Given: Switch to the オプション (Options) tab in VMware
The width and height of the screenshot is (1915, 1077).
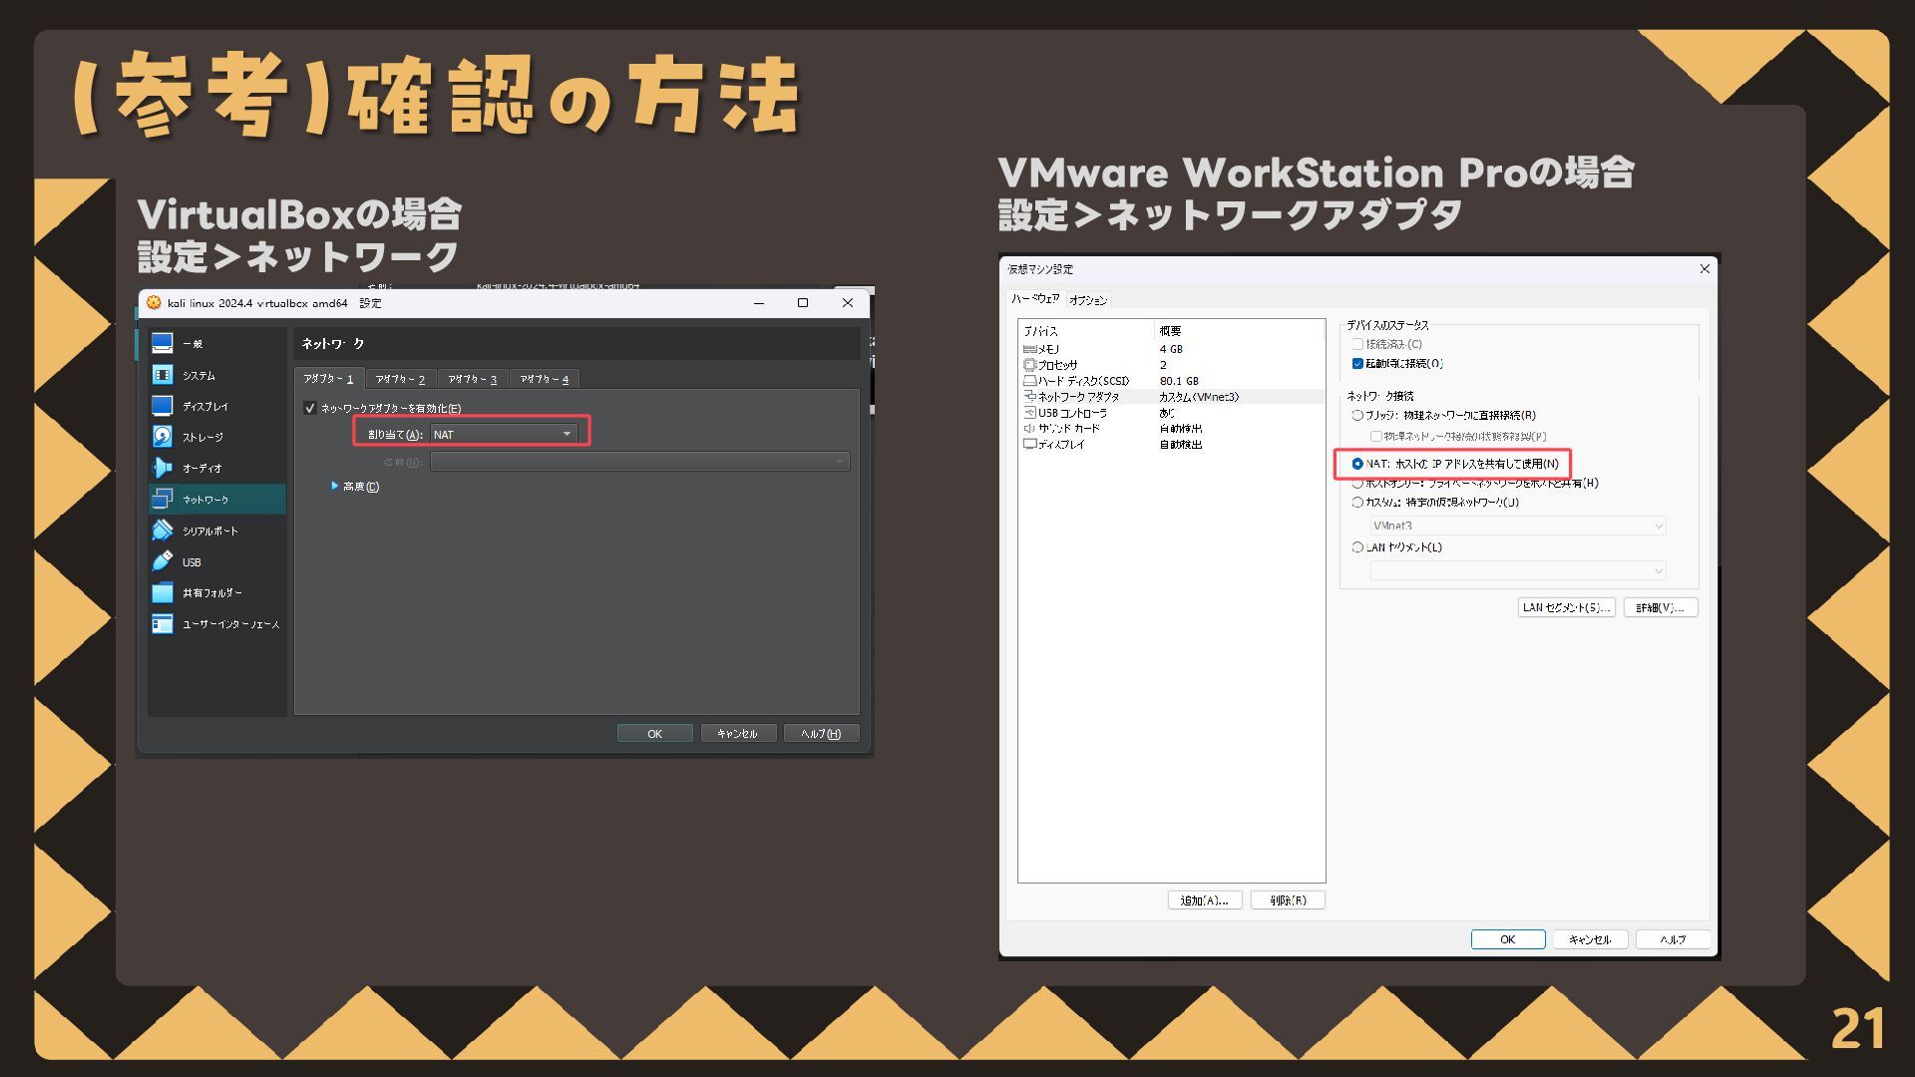Looking at the screenshot, I should (x=1087, y=300).
